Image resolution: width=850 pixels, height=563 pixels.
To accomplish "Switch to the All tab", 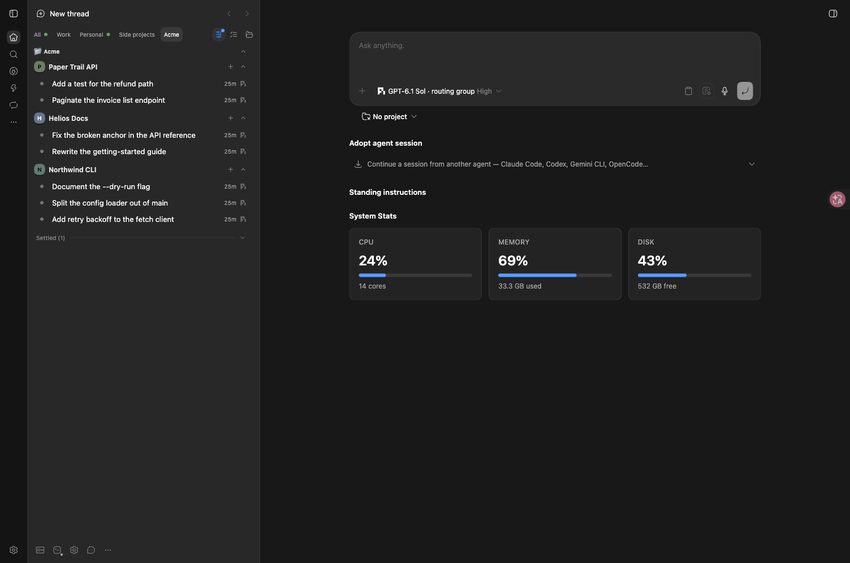I will coord(40,34).
